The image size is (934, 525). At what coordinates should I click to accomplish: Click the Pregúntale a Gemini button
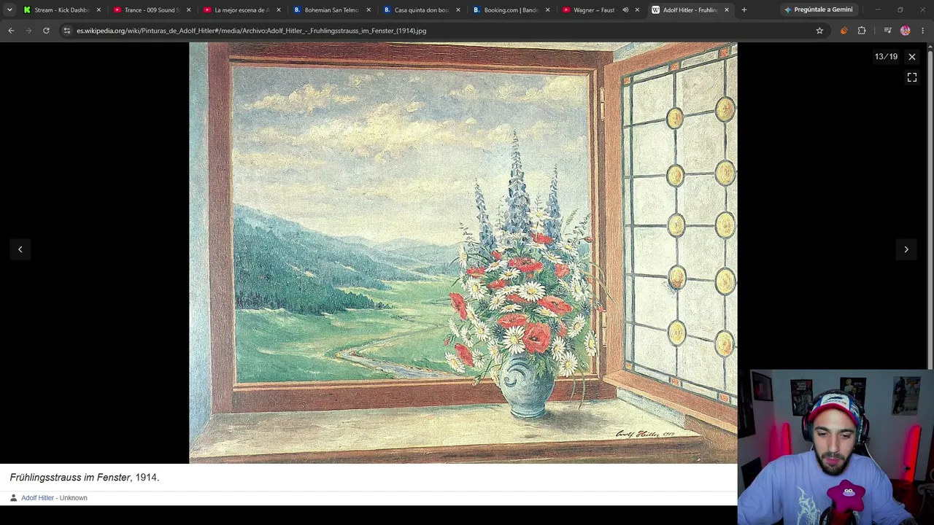[x=817, y=9]
